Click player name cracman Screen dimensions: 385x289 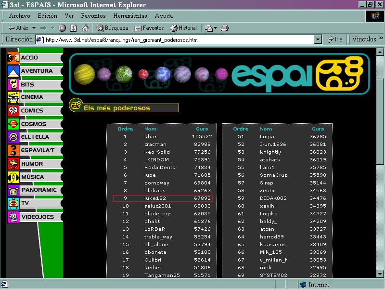coord(155,144)
